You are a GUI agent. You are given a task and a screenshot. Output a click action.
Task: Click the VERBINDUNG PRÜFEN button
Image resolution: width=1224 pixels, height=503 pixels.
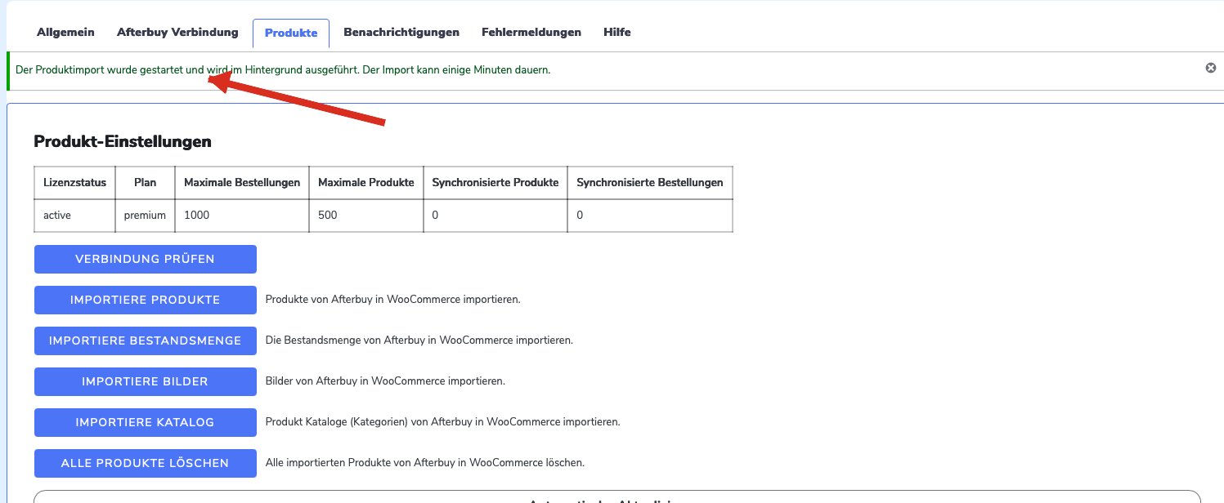[145, 259]
